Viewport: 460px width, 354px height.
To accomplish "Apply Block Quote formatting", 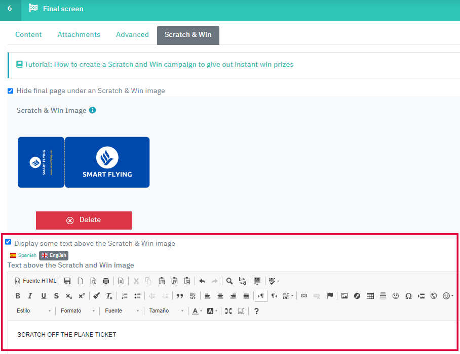I will tap(180, 296).
